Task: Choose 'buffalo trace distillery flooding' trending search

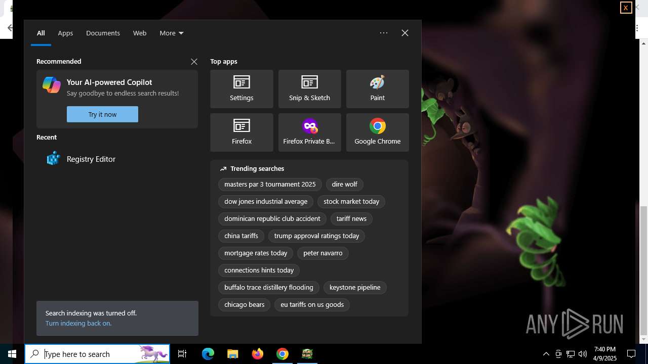Action: click(269, 287)
